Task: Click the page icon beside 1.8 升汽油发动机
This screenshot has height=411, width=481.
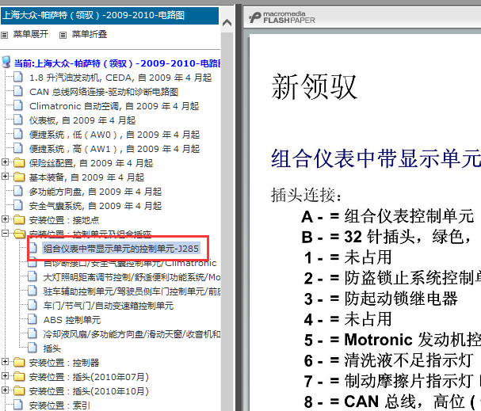Action: 18,77
